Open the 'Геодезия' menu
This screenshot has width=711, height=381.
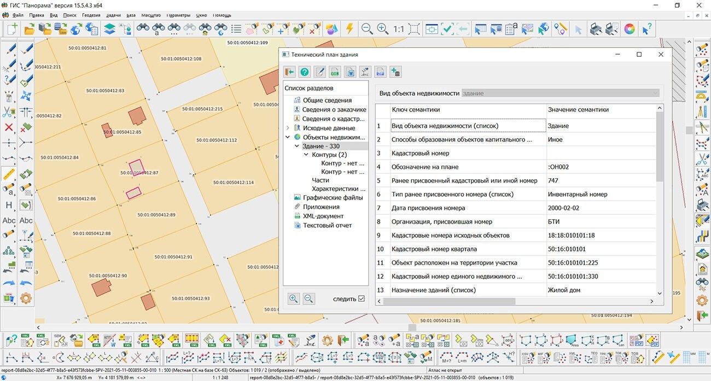pos(91,15)
